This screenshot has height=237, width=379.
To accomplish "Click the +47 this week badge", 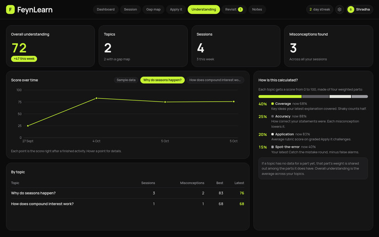I will pos(24,59).
